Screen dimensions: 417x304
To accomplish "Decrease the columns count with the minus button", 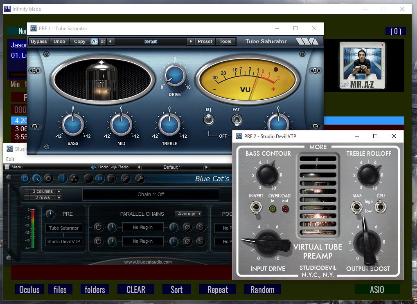I will pyautogui.click(x=26, y=191).
